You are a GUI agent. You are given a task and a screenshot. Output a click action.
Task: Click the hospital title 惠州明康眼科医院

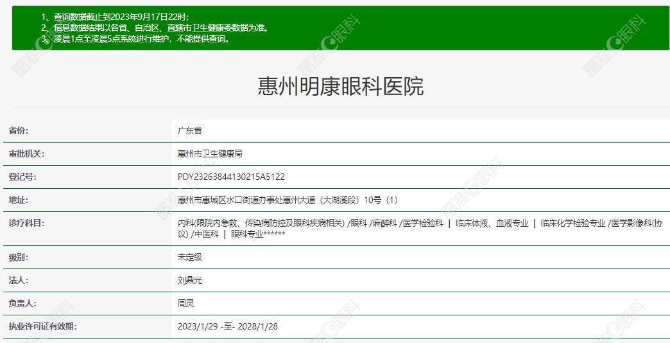point(340,86)
